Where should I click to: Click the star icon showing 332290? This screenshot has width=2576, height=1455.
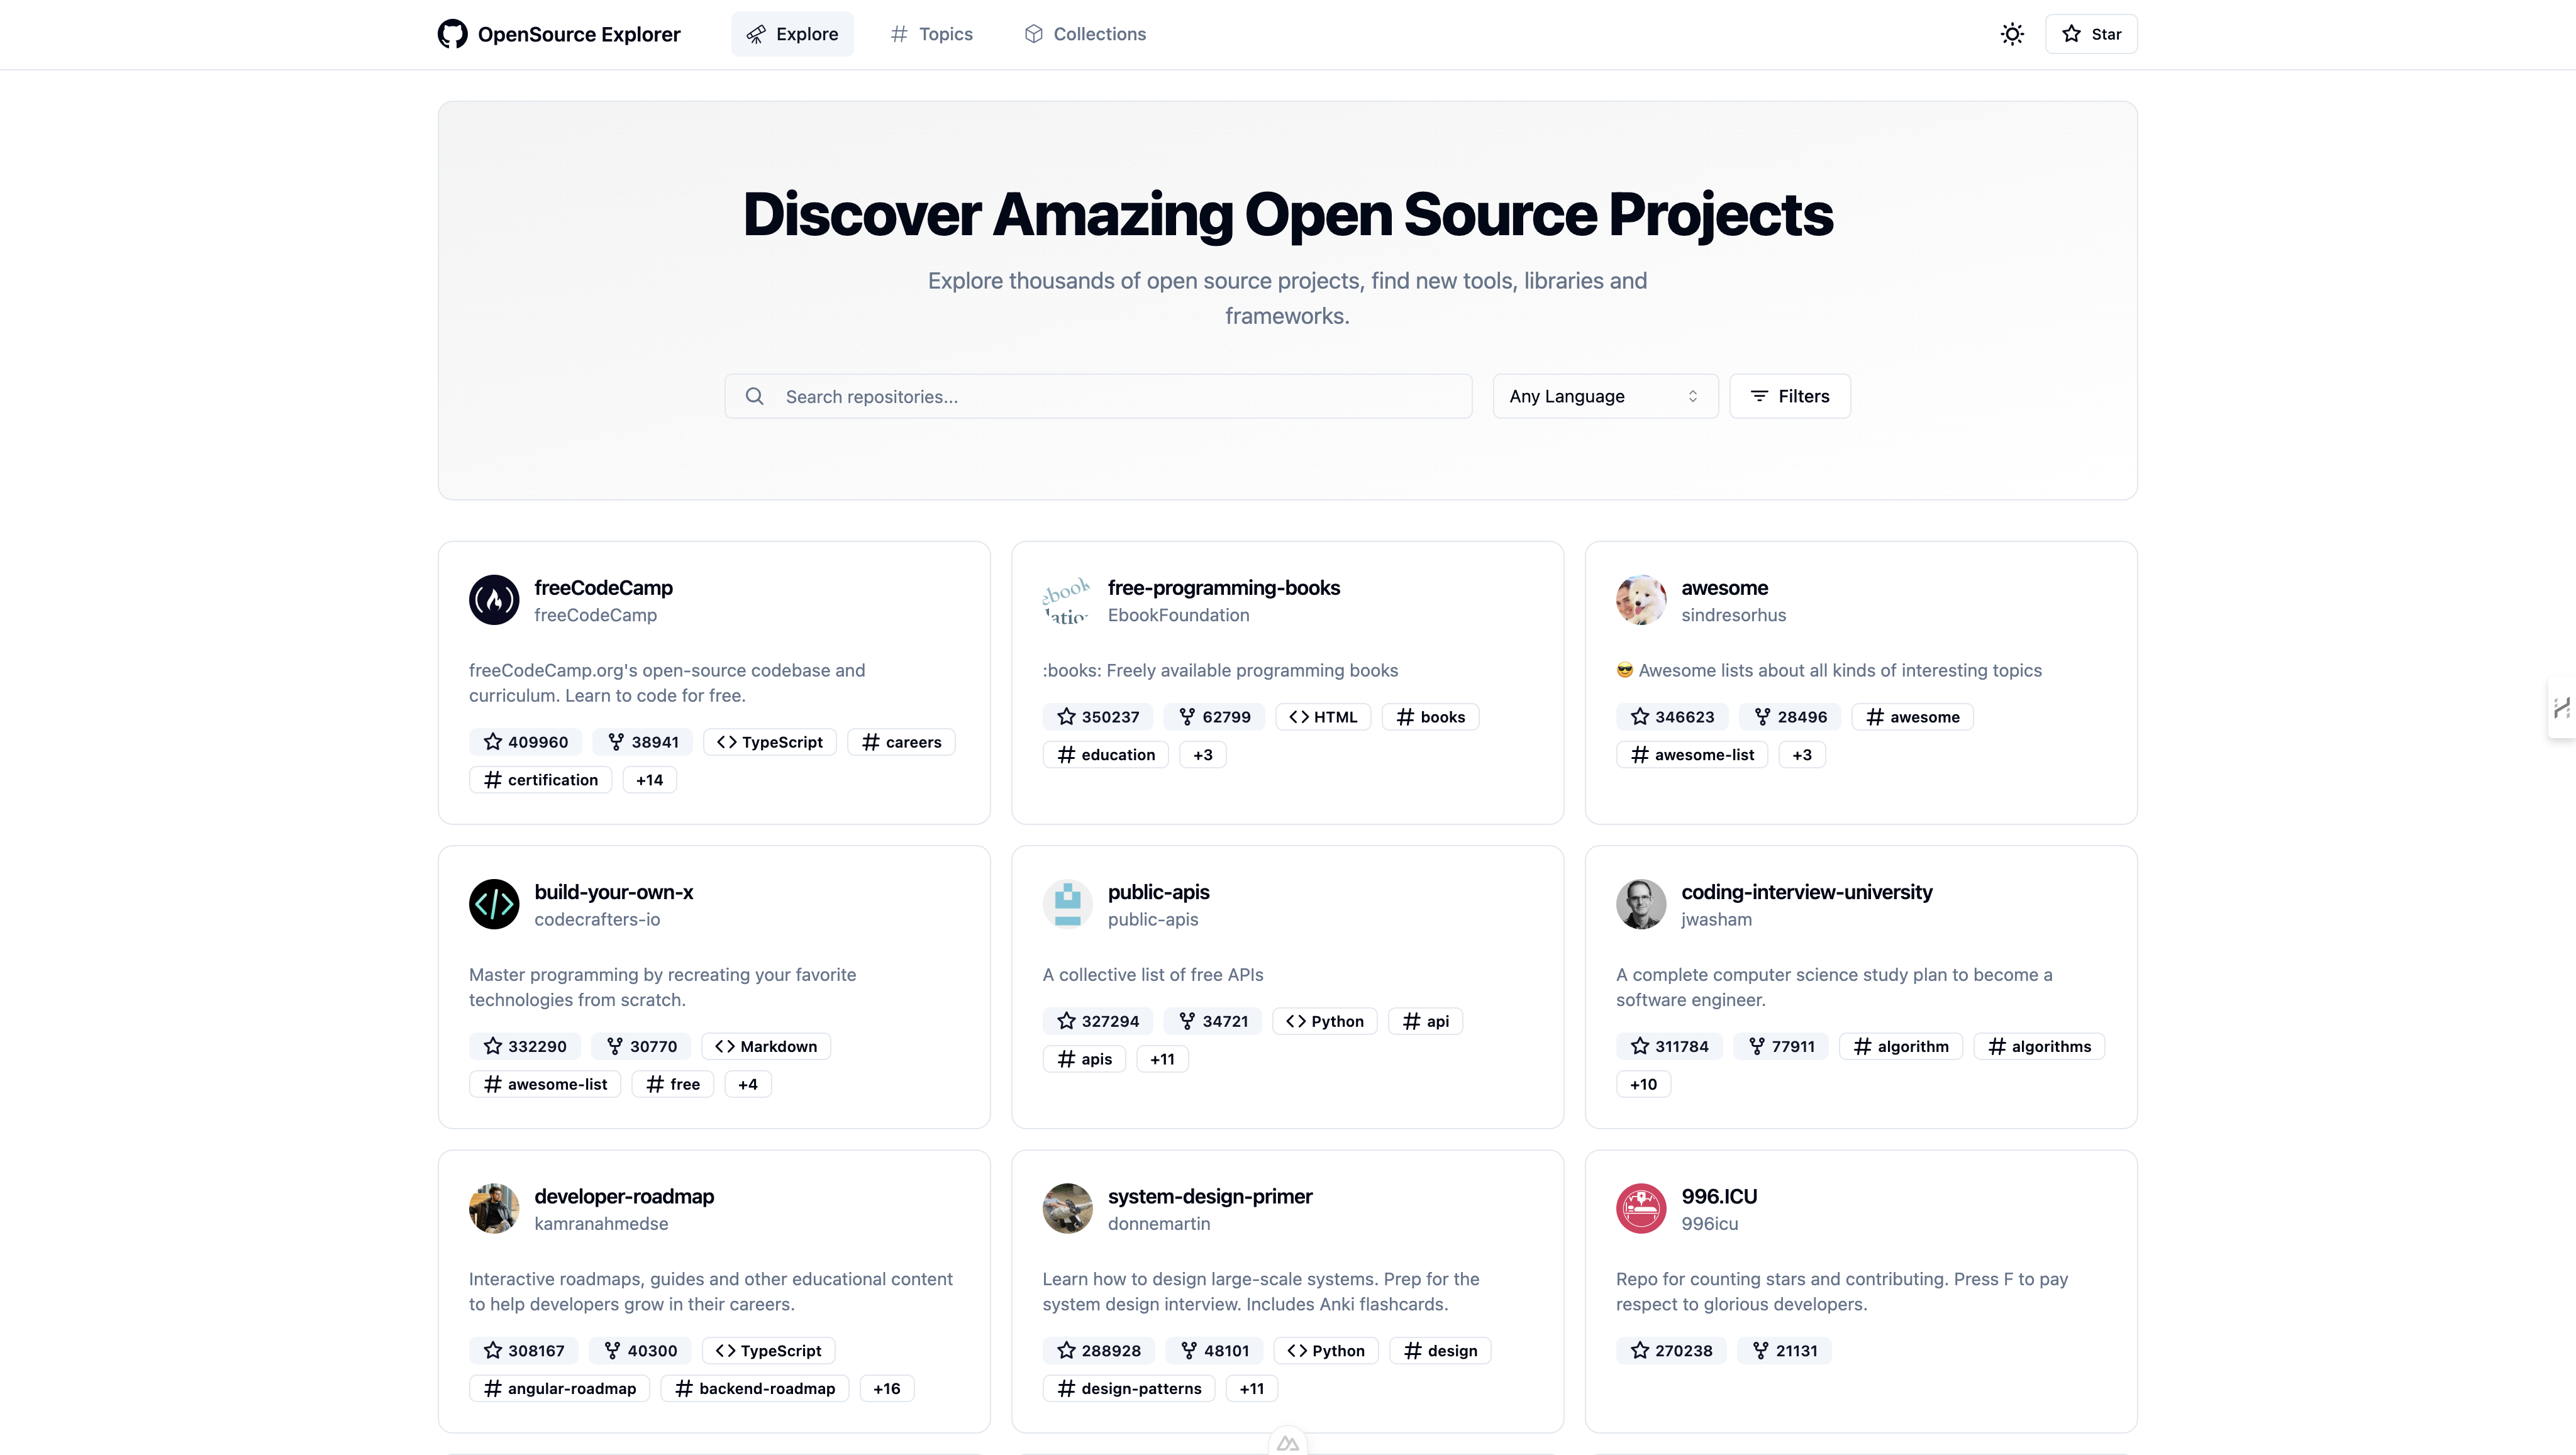pyautogui.click(x=493, y=1046)
